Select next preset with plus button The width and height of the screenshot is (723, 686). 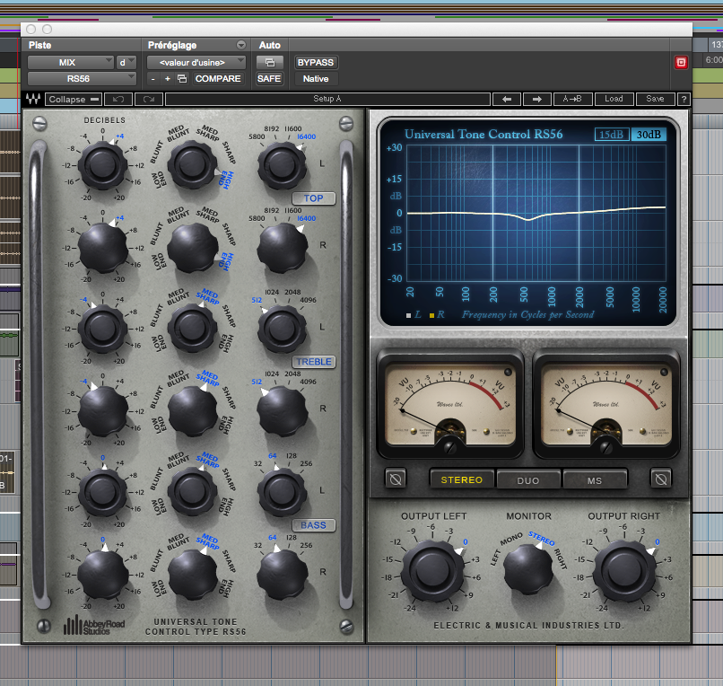(168, 79)
